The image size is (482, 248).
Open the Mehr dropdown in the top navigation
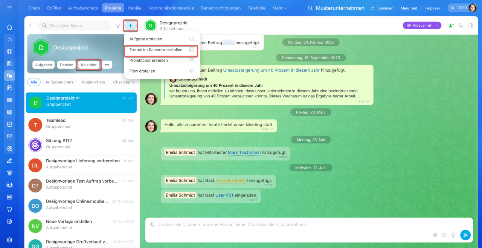pyautogui.click(x=279, y=8)
